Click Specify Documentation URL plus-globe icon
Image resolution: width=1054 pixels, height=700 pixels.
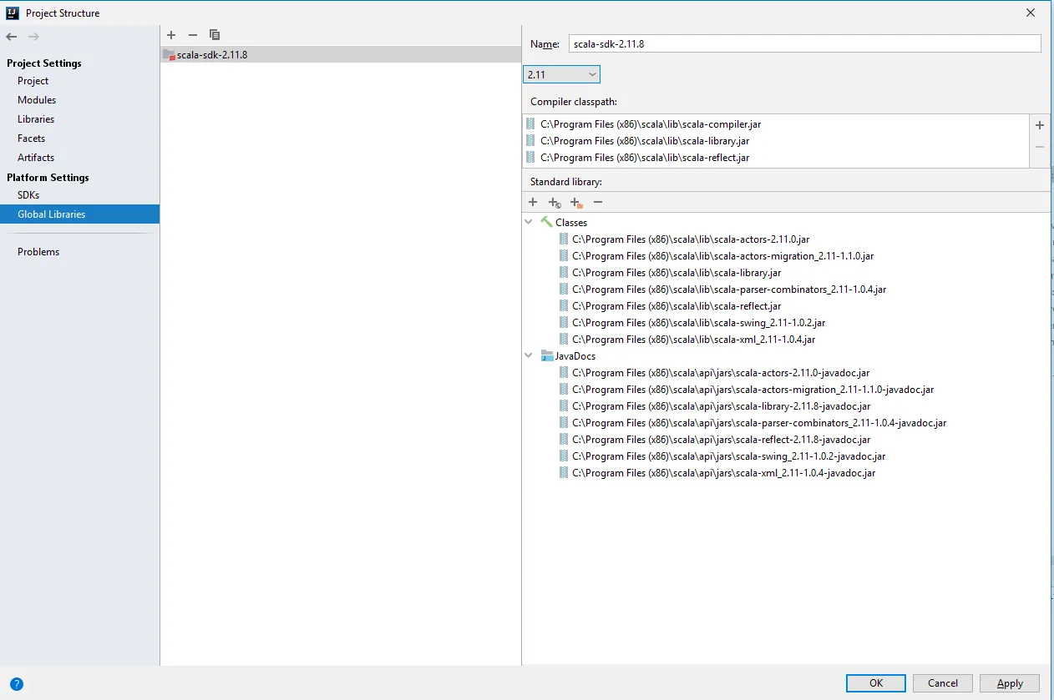[555, 202]
